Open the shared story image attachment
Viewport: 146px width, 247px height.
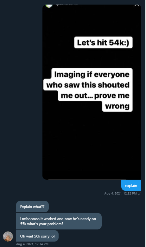[92, 92]
